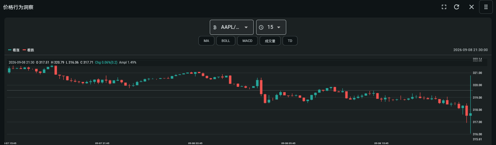Open the 15 interval dropdown
496x145 pixels.
click(271, 27)
